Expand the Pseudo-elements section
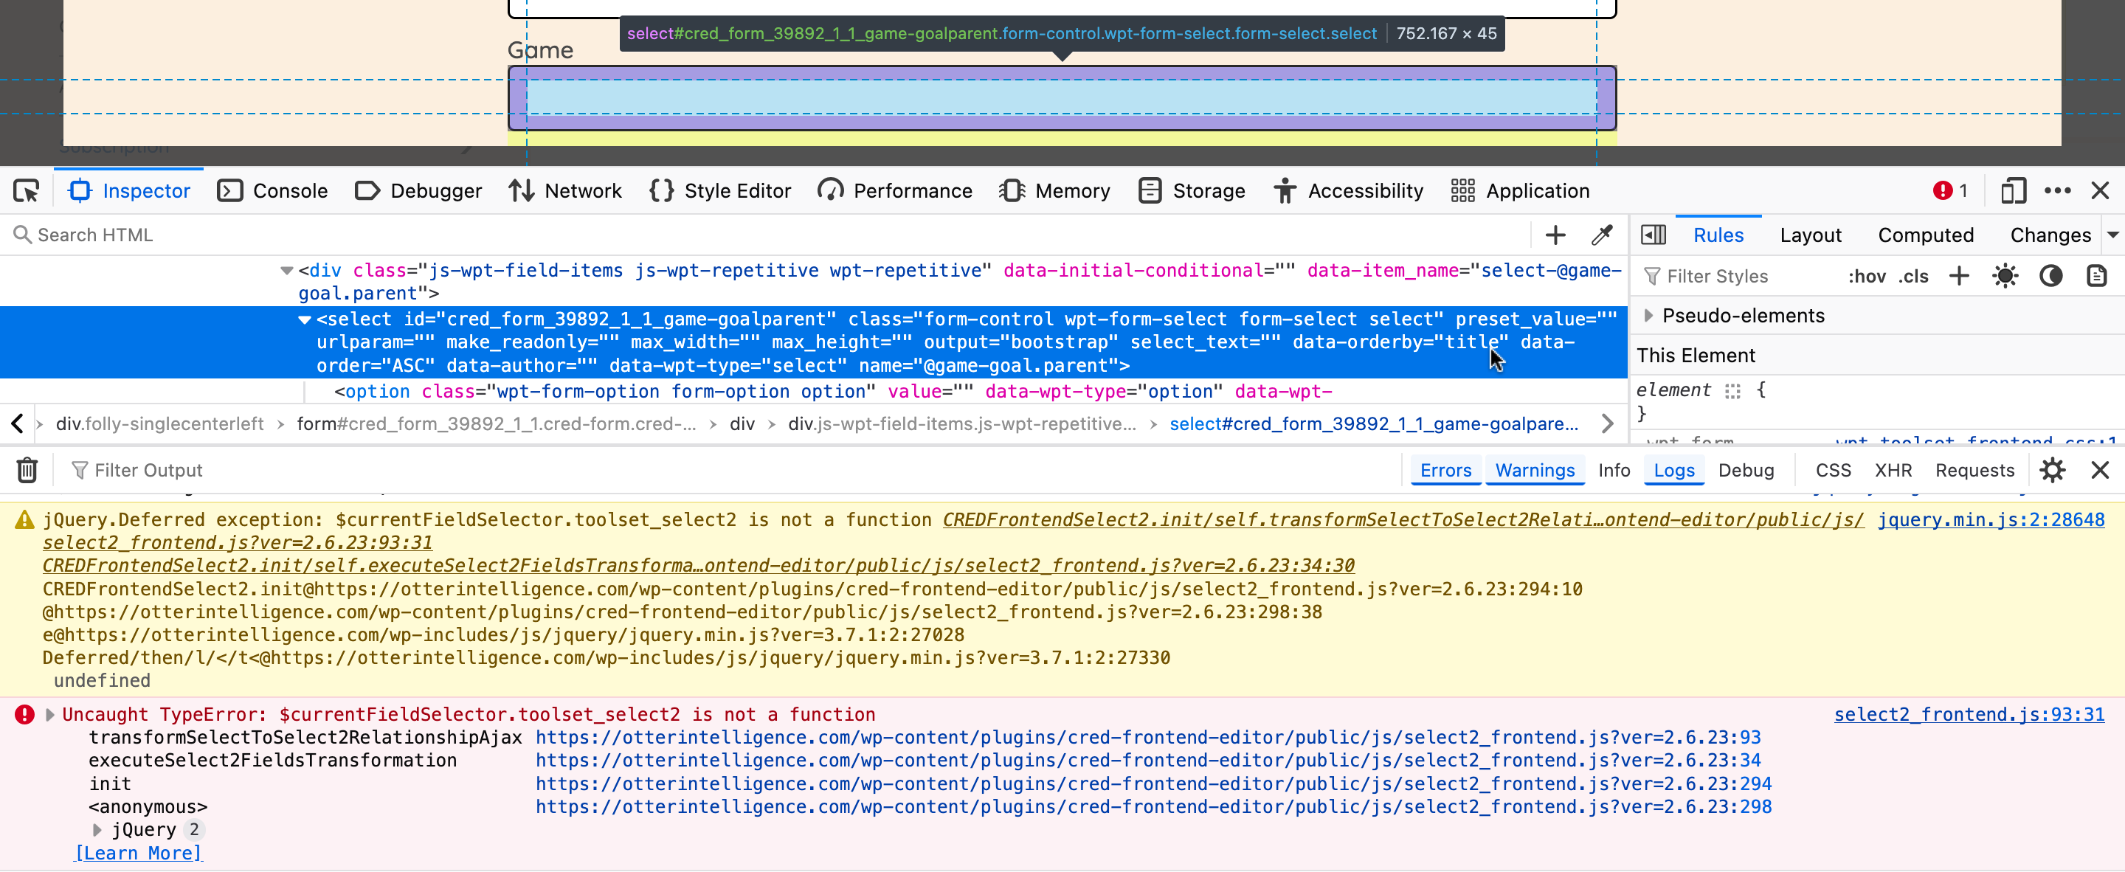Viewport: 2125px width, 872px height. [1648, 316]
